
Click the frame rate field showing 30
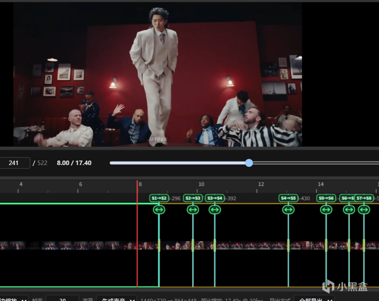click(x=62, y=299)
